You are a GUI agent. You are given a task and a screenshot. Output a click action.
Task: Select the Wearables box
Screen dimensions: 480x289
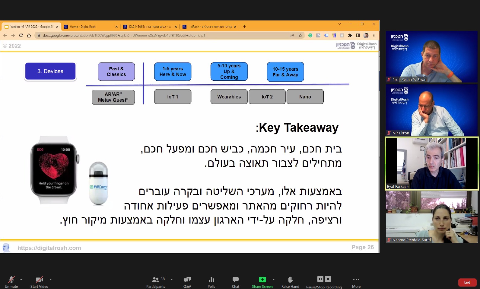(229, 97)
